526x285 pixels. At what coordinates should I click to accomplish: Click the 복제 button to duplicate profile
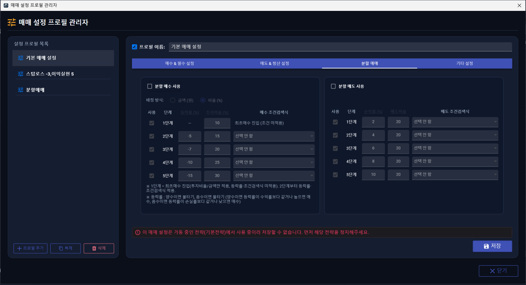click(65, 248)
